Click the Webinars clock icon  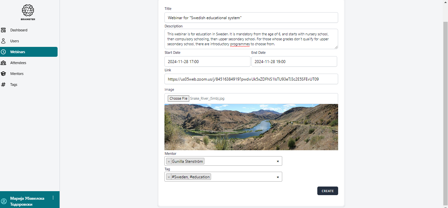coord(3,52)
